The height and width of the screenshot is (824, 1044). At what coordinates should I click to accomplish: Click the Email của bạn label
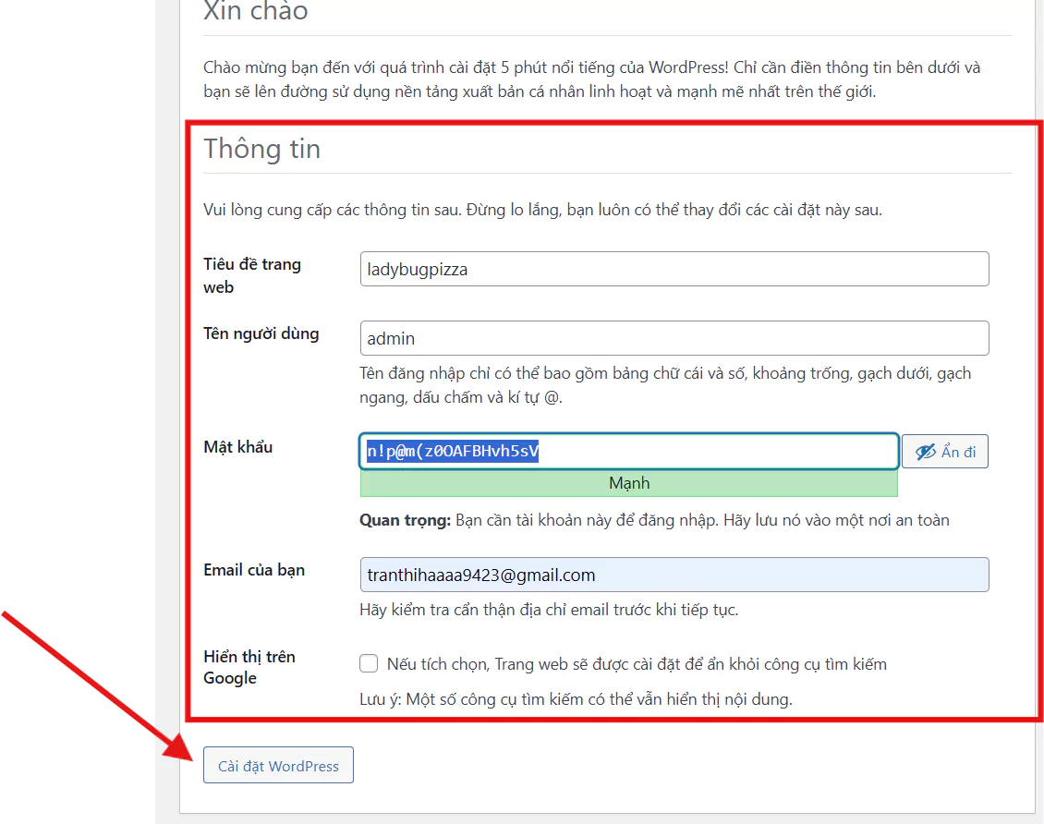pyautogui.click(x=254, y=570)
